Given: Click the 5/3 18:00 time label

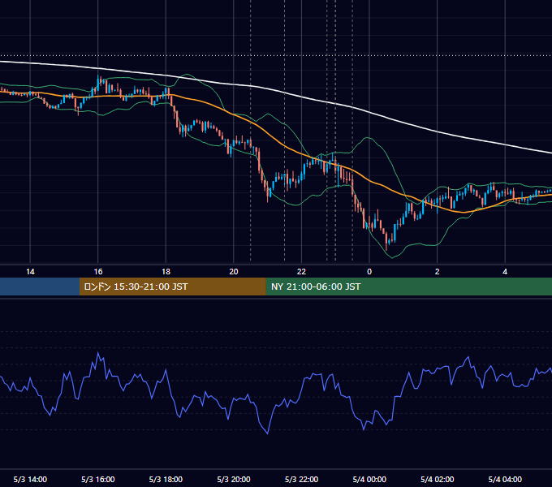Looking at the screenshot, I should (166, 479).
